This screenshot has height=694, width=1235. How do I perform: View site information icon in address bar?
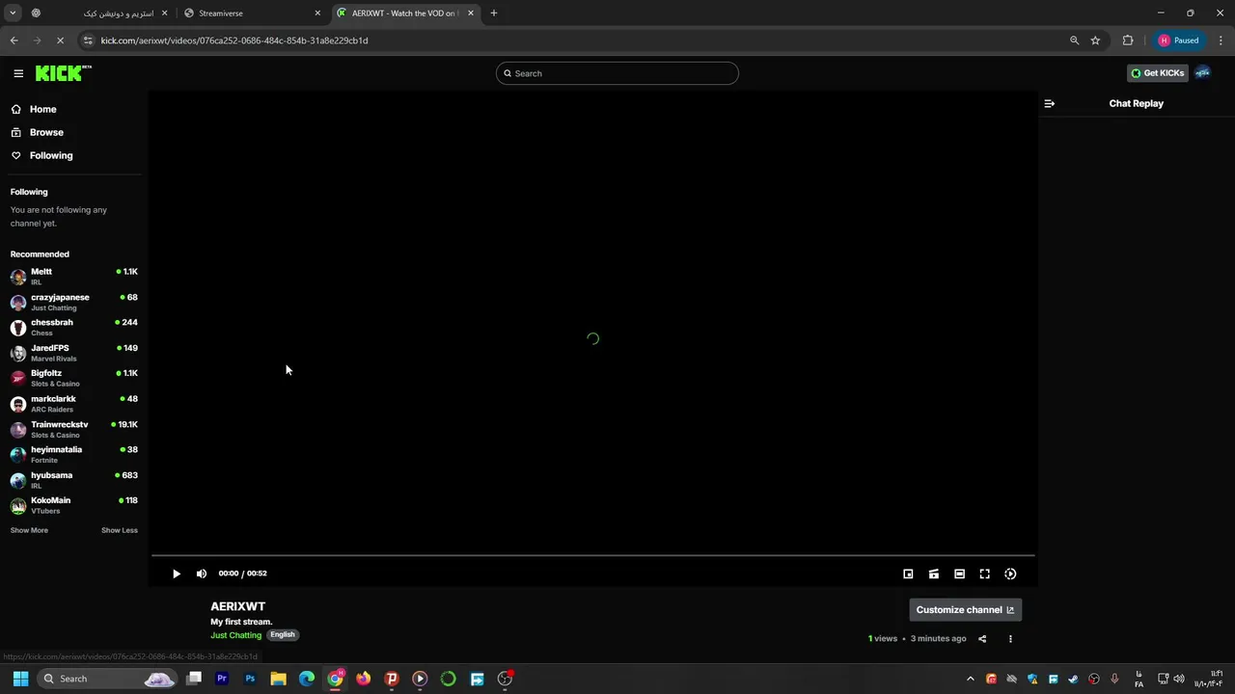89,40
